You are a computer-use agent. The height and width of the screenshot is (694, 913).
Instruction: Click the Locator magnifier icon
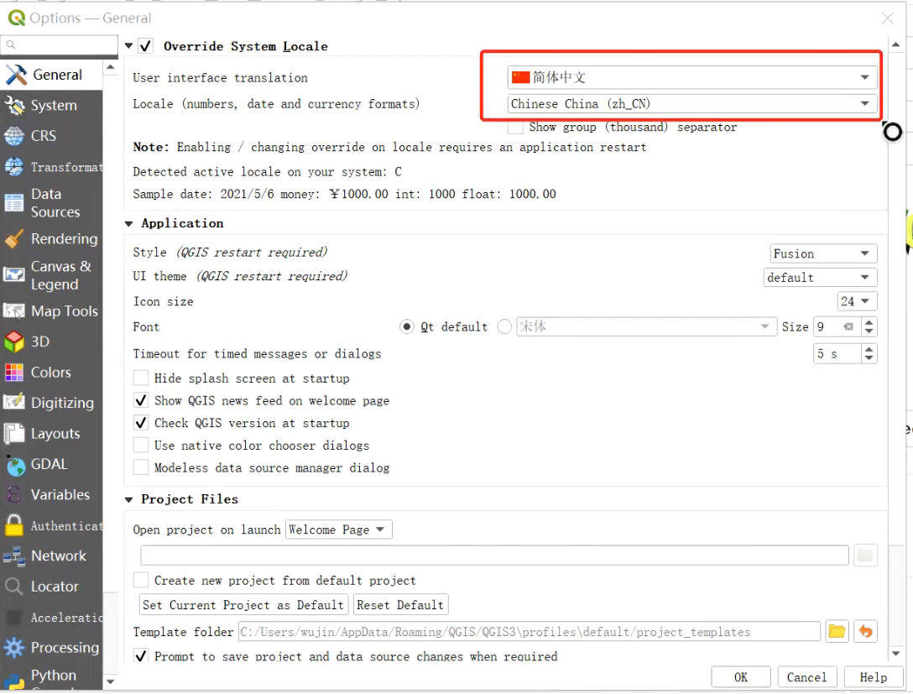14,587
